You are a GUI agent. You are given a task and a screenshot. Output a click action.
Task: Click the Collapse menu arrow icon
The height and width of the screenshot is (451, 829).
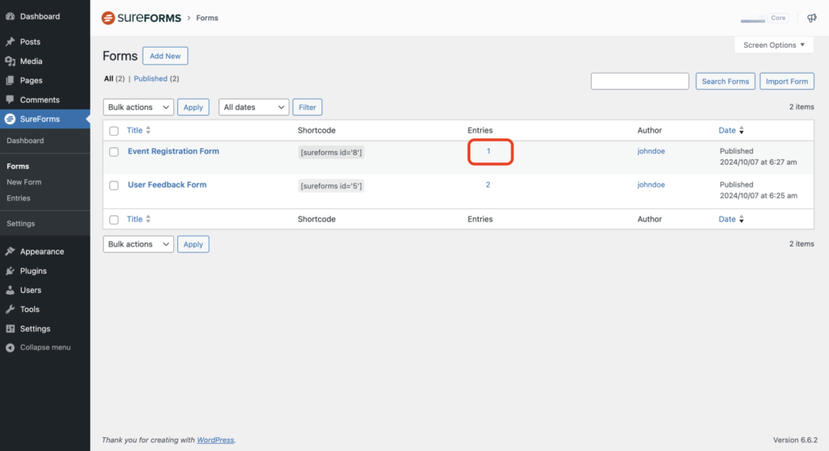11,348
